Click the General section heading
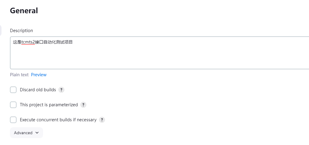The height and width of the screenshot is (145, 309). 24,11
